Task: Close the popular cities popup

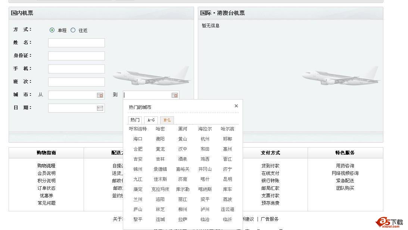Action: pyautogui.click(x=236, y=106)
